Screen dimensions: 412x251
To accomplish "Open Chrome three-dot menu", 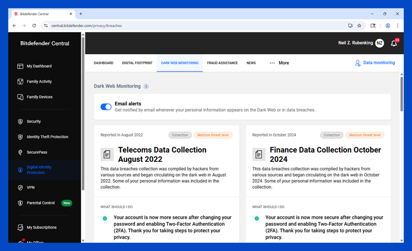I will (398, 26).
